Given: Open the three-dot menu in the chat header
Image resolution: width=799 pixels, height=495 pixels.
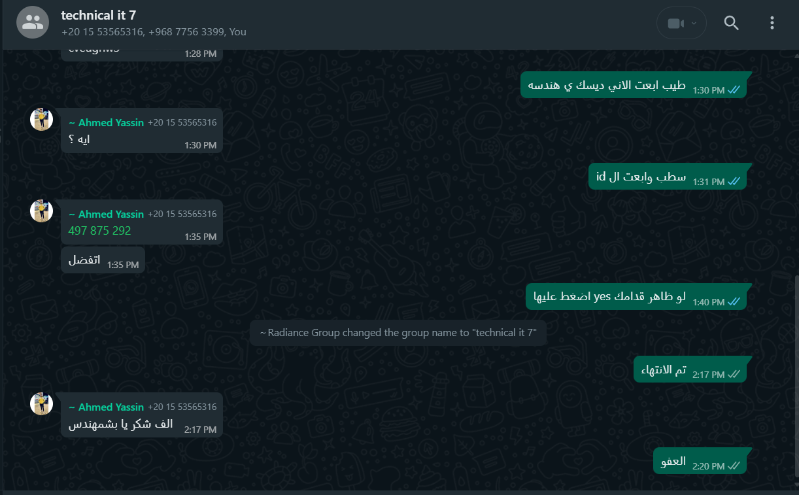Looking at the screenshot, I should pos(772,24).
